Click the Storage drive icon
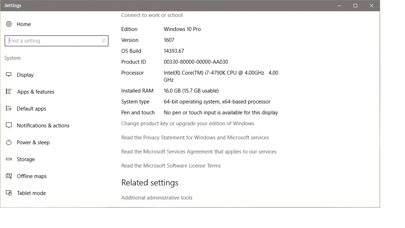Viewport: 405px width, 228px height. tap(9, 160)
